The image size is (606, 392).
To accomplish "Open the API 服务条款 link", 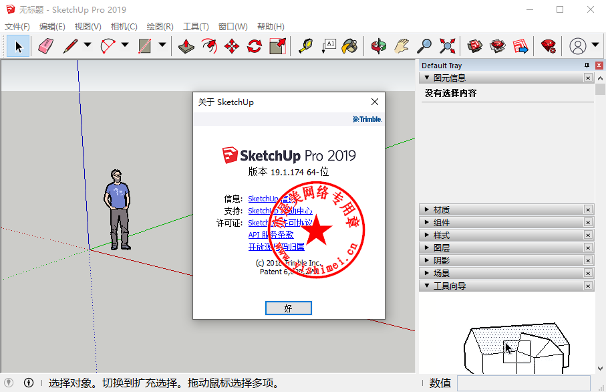I will [x=271, y=235].
